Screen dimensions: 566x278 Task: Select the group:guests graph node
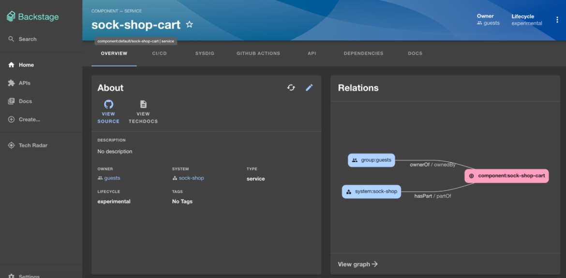click(372, 160)
